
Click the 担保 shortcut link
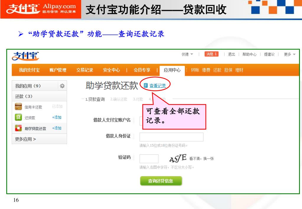(x=228, y=70)
